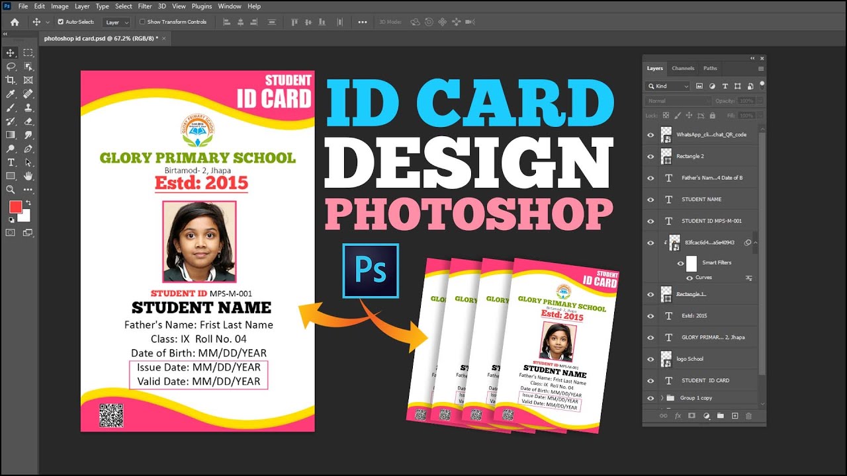Collapse the Layers panel double-arrow
The width and height of the screenshot is (847, 476).
[x=753, y=58]
